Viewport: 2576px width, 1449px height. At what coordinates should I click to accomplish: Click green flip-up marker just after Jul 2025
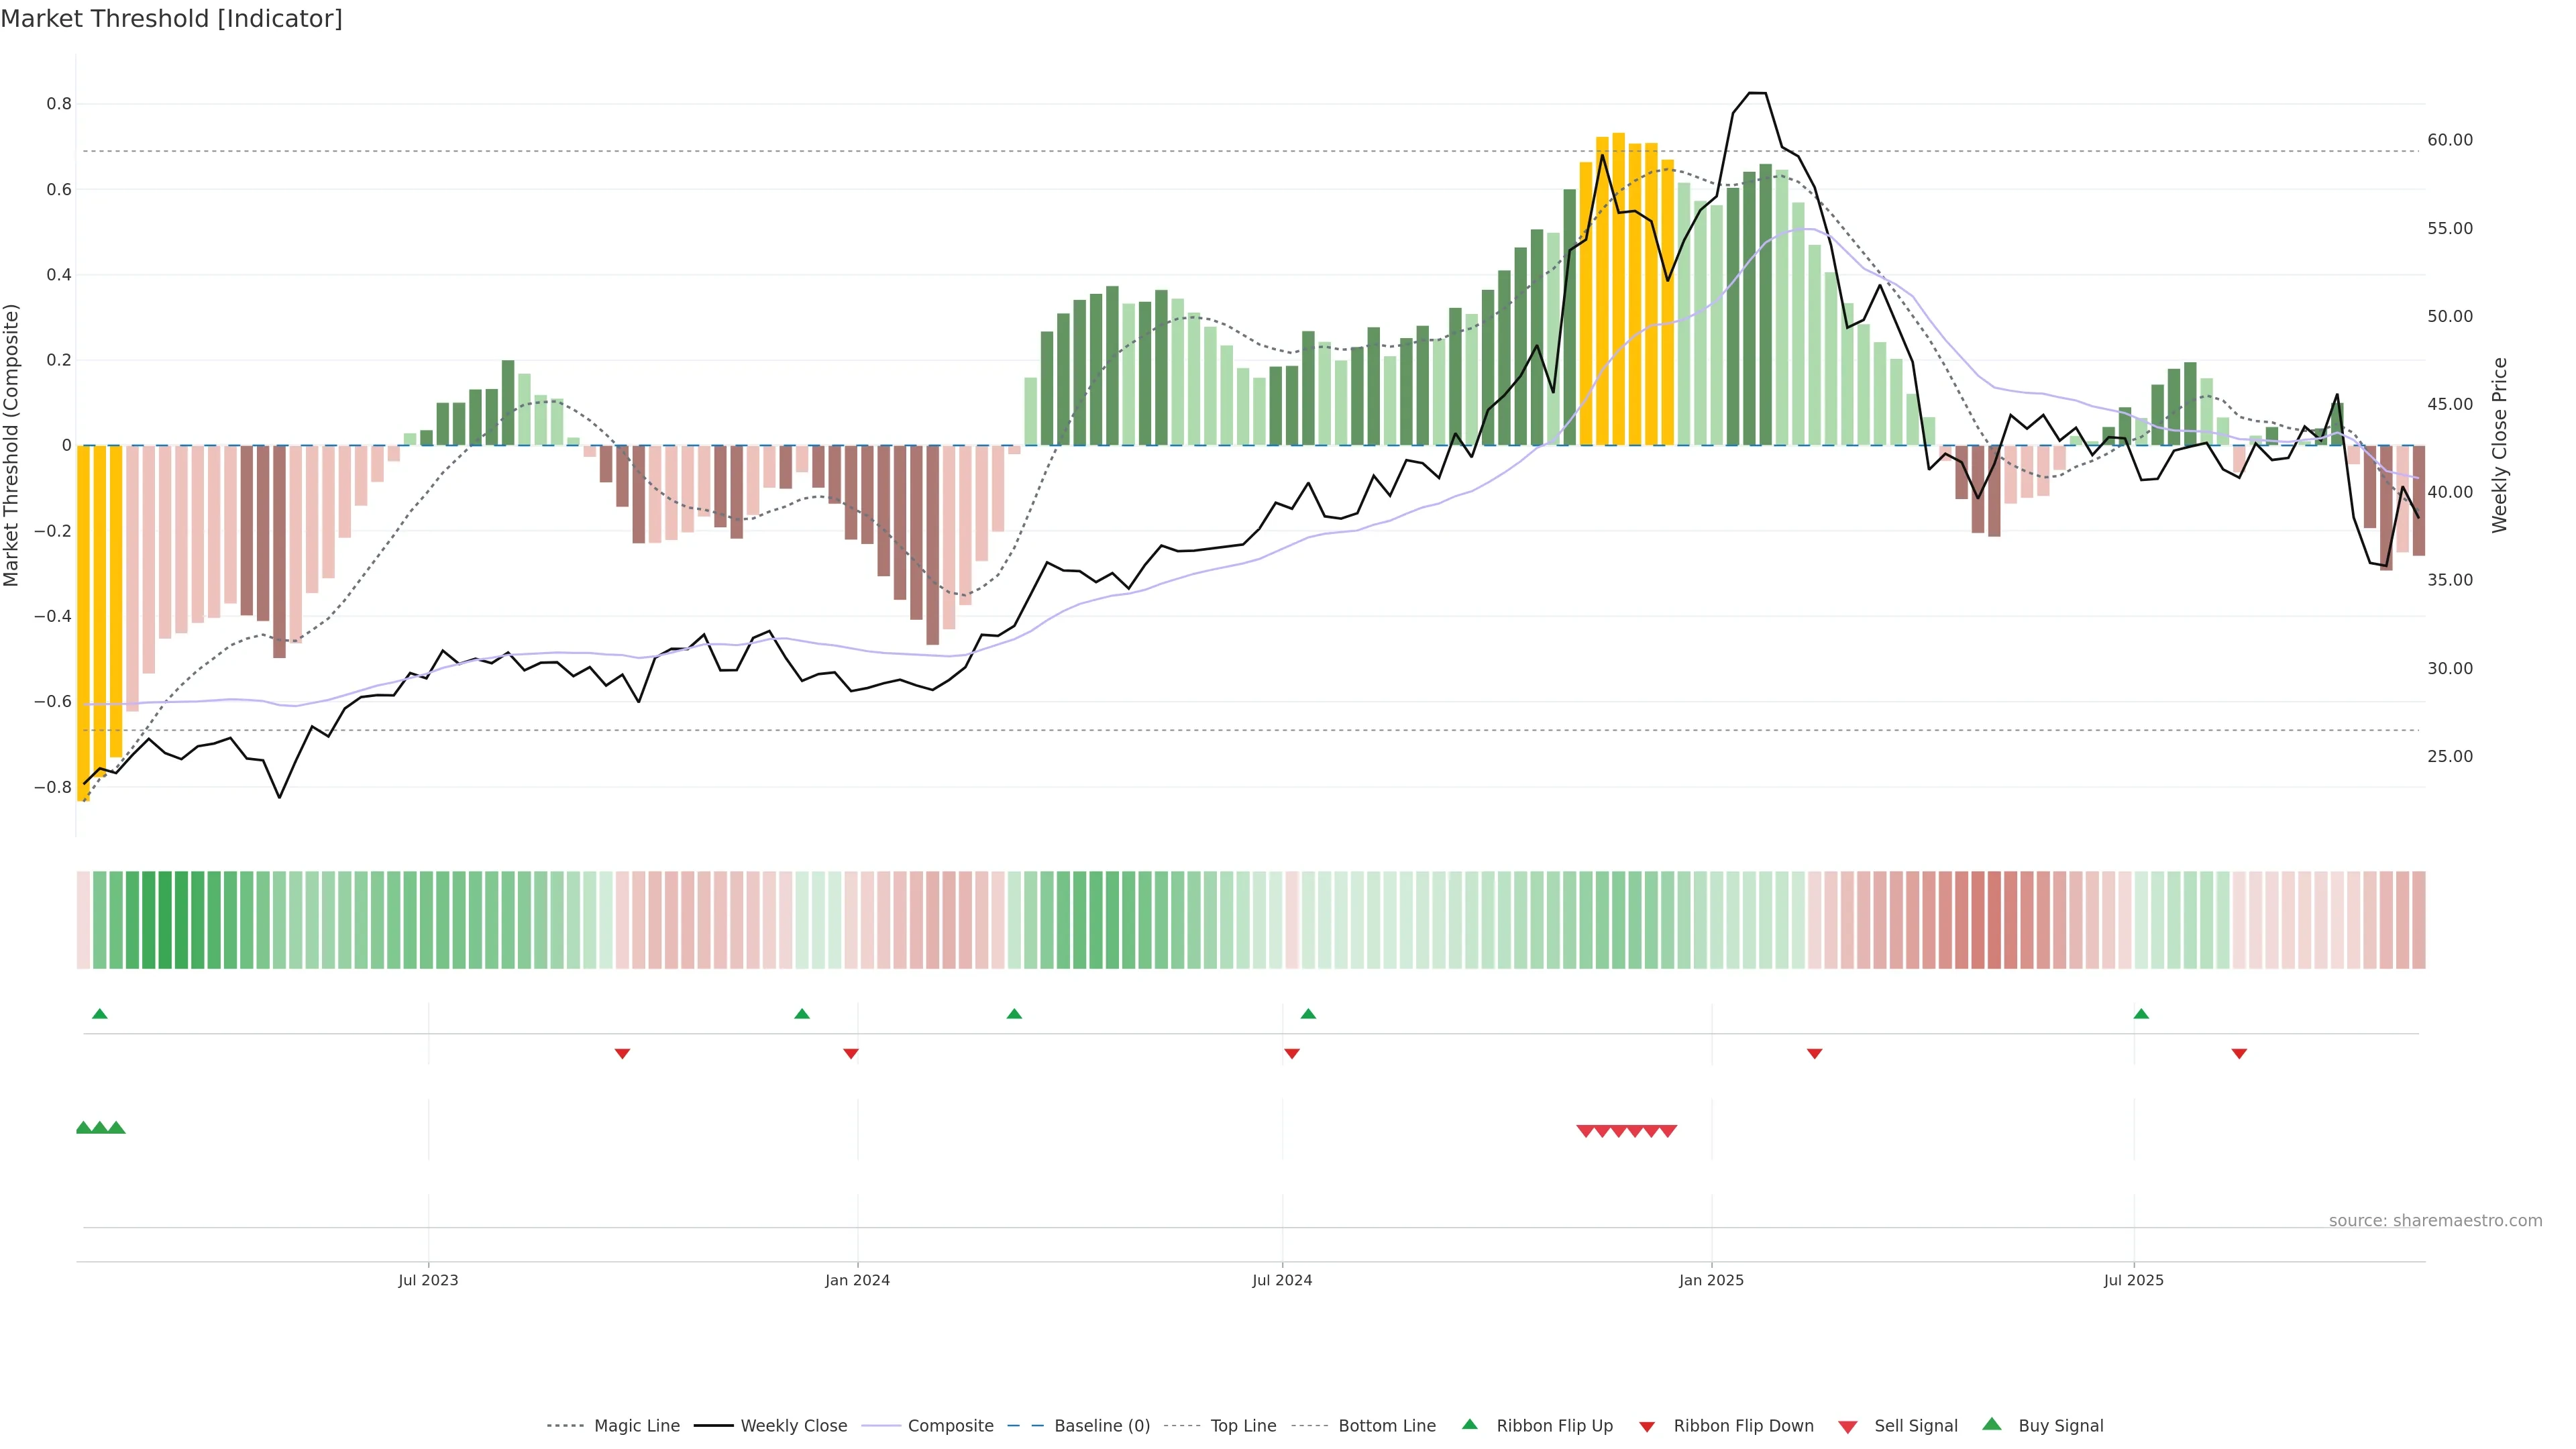click(x=2141, y=1014)
